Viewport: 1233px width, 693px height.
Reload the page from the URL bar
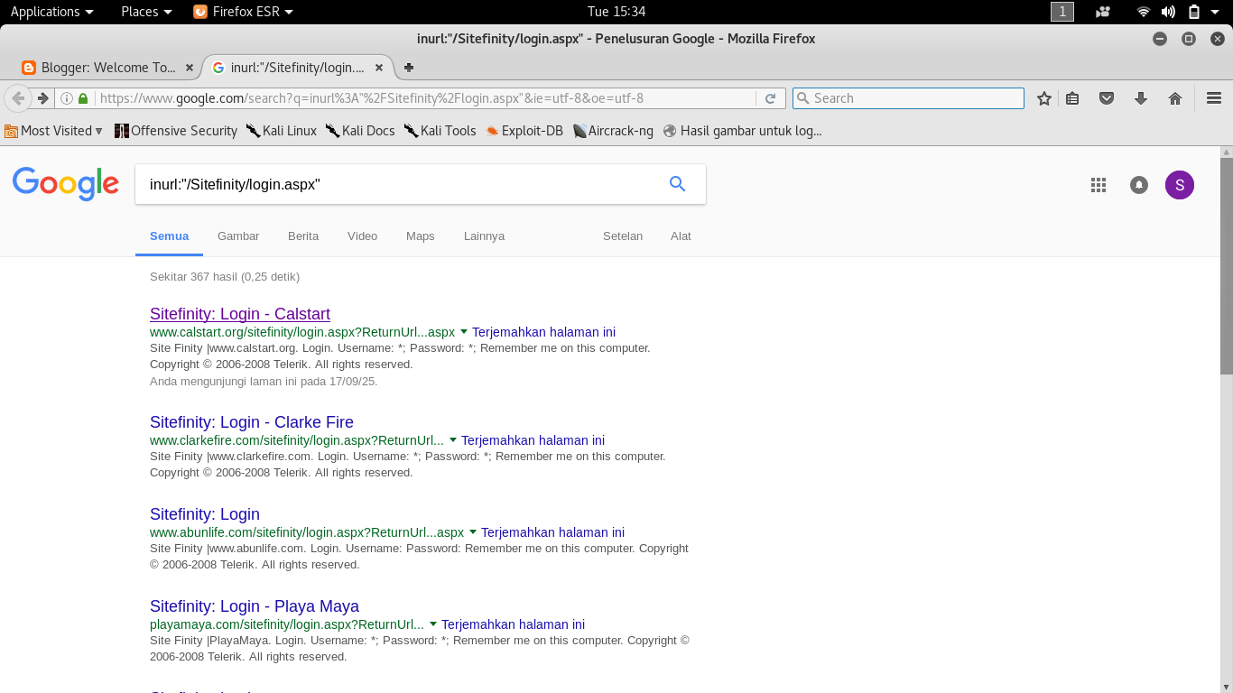[x=770, y=98]
